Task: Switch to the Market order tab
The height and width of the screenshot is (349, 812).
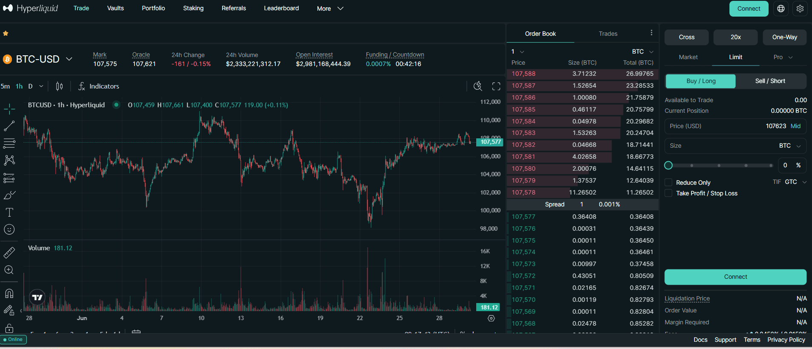Action: tap(688, 57)
